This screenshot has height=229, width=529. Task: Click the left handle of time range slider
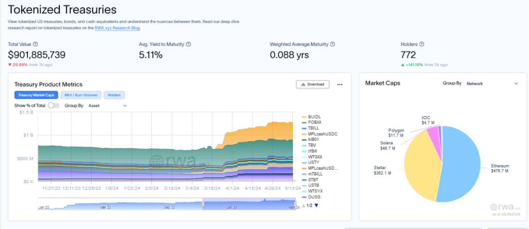pyautogui.click(x=203, y=204)
